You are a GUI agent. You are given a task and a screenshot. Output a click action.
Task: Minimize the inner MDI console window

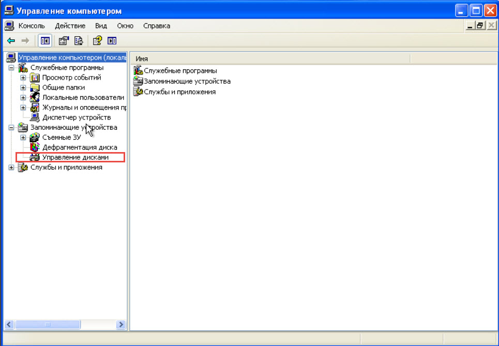(x=470, y=26)
